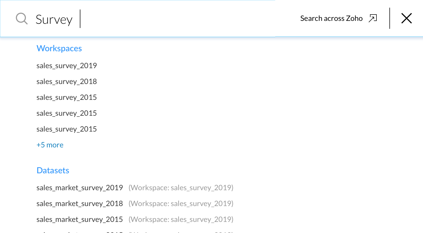
Task: Open dataset sales_market_survey_2018
Action: pos(80,203)
